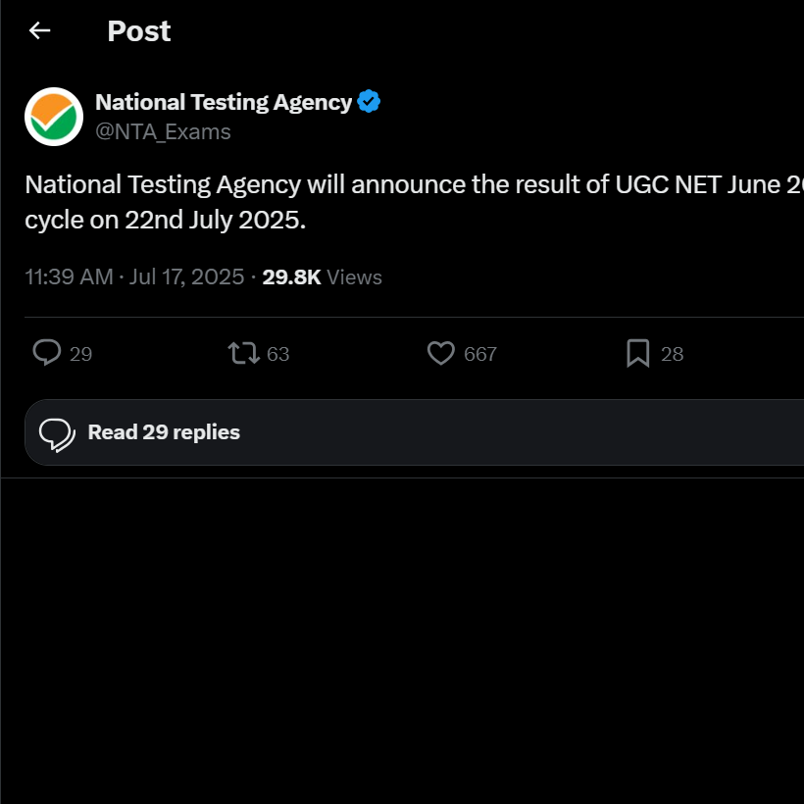The height and width of the screenshot is (804, 804).
Task: Click the like count 667
Action: click(x=480, y=354)
